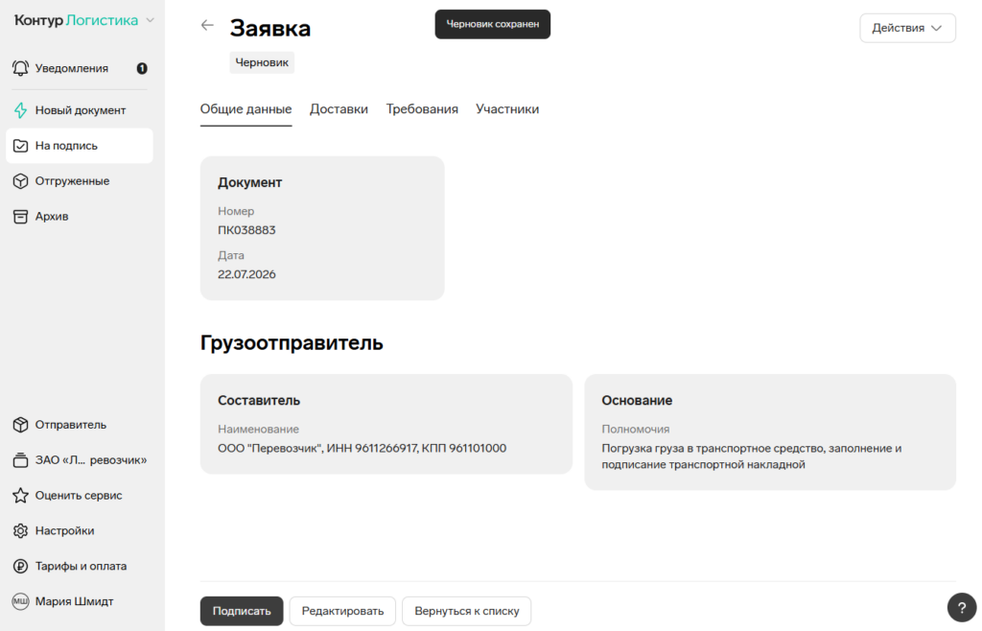Click the Наименование field label
The height and width of the screenshot is (631, 982).
(x=259, y=430)
